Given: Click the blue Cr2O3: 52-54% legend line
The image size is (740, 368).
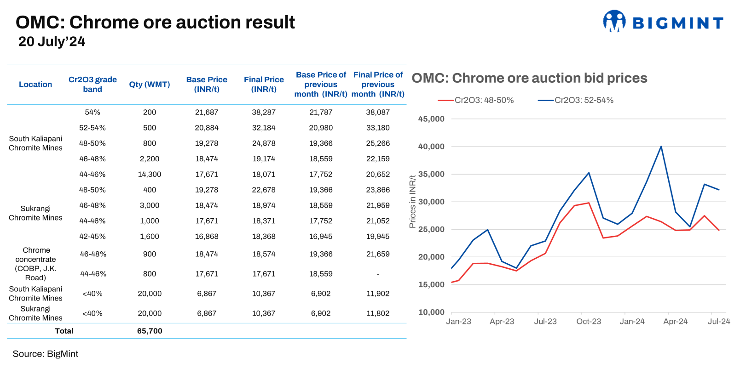Looking at the screenshot, I should pos(545,100).
